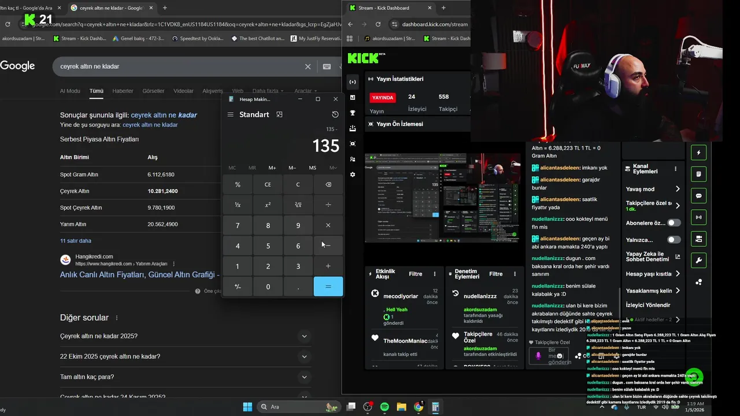Click the x squared key in Calculator

[268, 205]
